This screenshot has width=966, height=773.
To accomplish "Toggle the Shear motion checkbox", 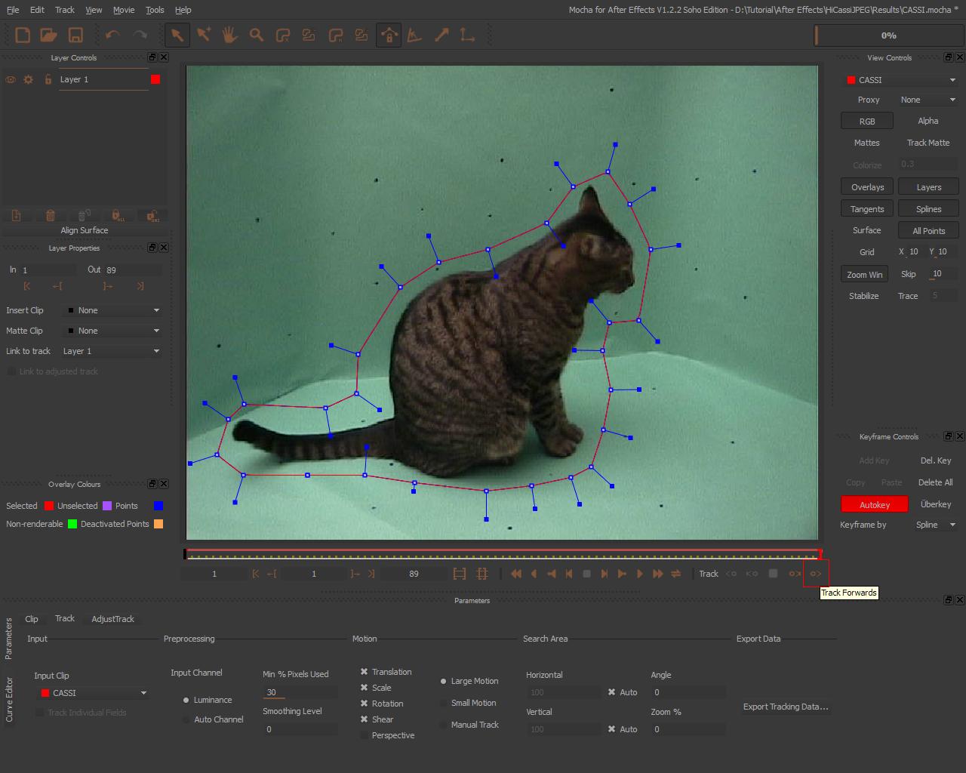I will (364, 719).
